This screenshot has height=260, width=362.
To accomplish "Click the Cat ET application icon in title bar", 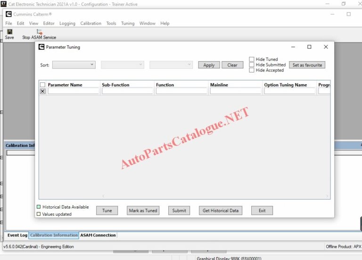I will pos(3,4).
